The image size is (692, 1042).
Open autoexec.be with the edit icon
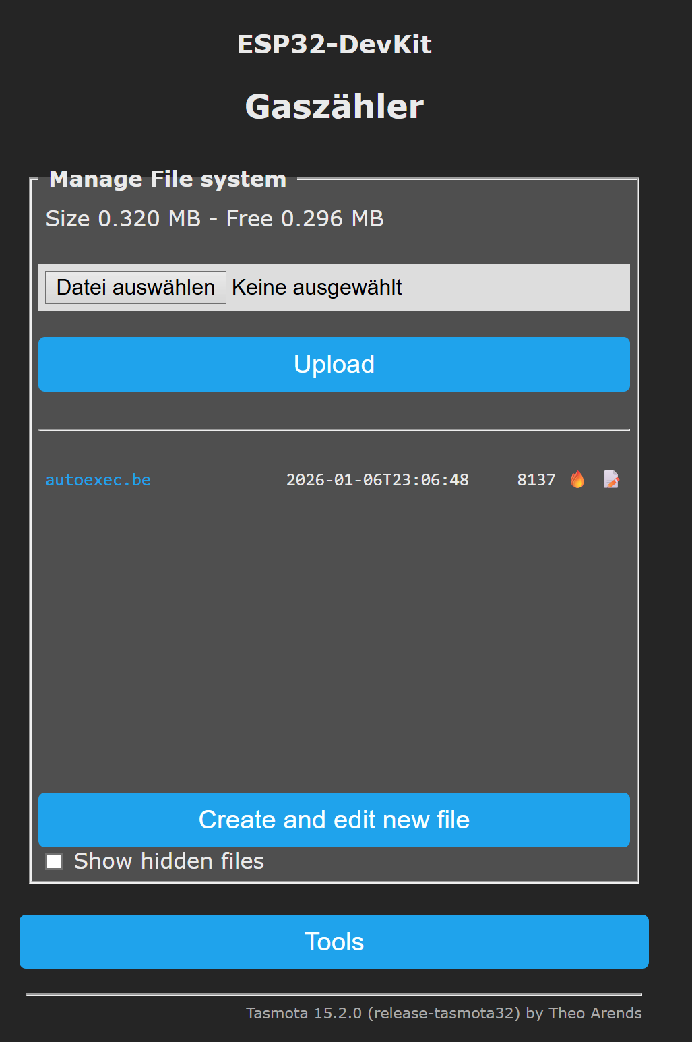click(611, 479)
